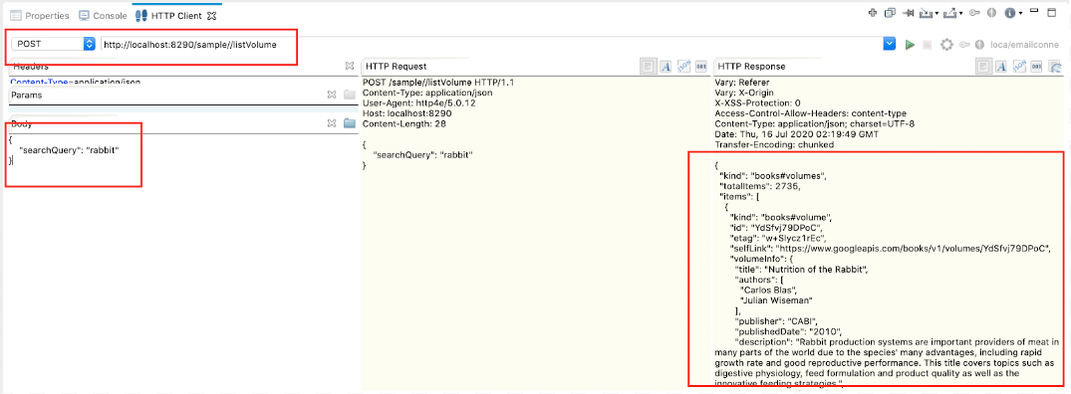This screenshot has width=1071, height=394.
Task: Toggle pretty 'A' view for HTTP Response
Action: pyautogui.click(x=1001, y=67)
